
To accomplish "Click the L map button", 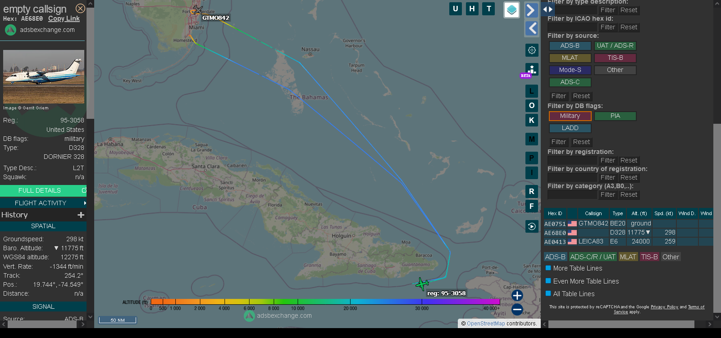I will click(x=532, y=91).
